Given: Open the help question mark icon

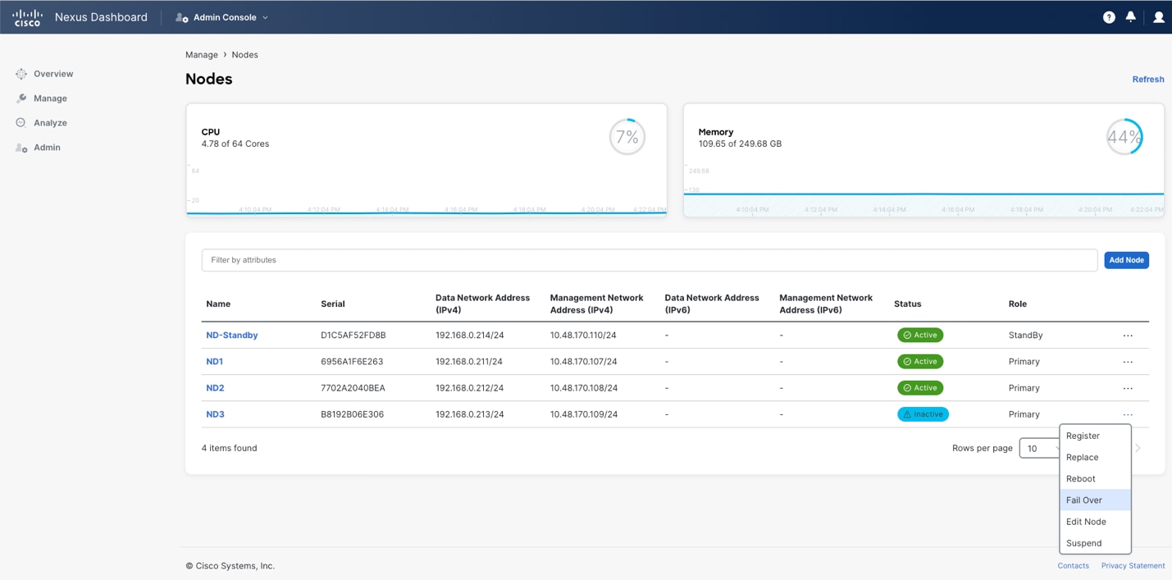Looking at the screenshot, I should [1109, 17].
